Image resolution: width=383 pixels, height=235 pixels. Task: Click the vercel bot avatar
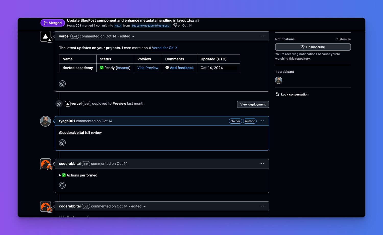[46, 37]
